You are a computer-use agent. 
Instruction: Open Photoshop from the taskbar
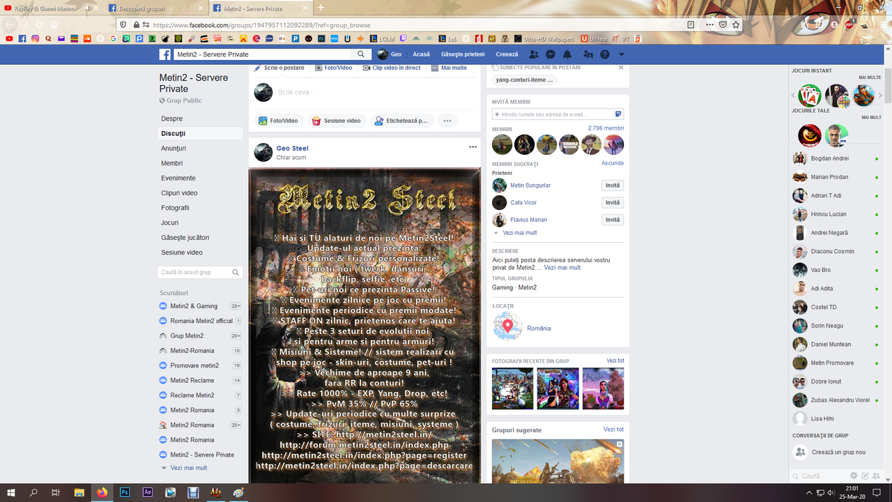pyautogui.click(x=125, y=492)
